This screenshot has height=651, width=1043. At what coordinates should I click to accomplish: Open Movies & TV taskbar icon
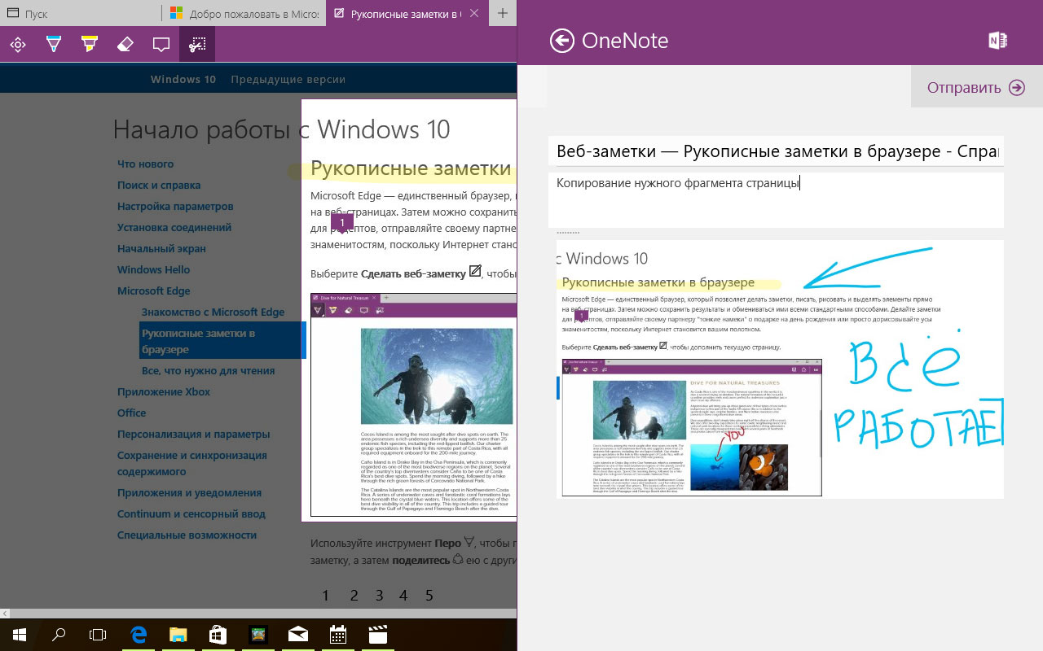378,635
